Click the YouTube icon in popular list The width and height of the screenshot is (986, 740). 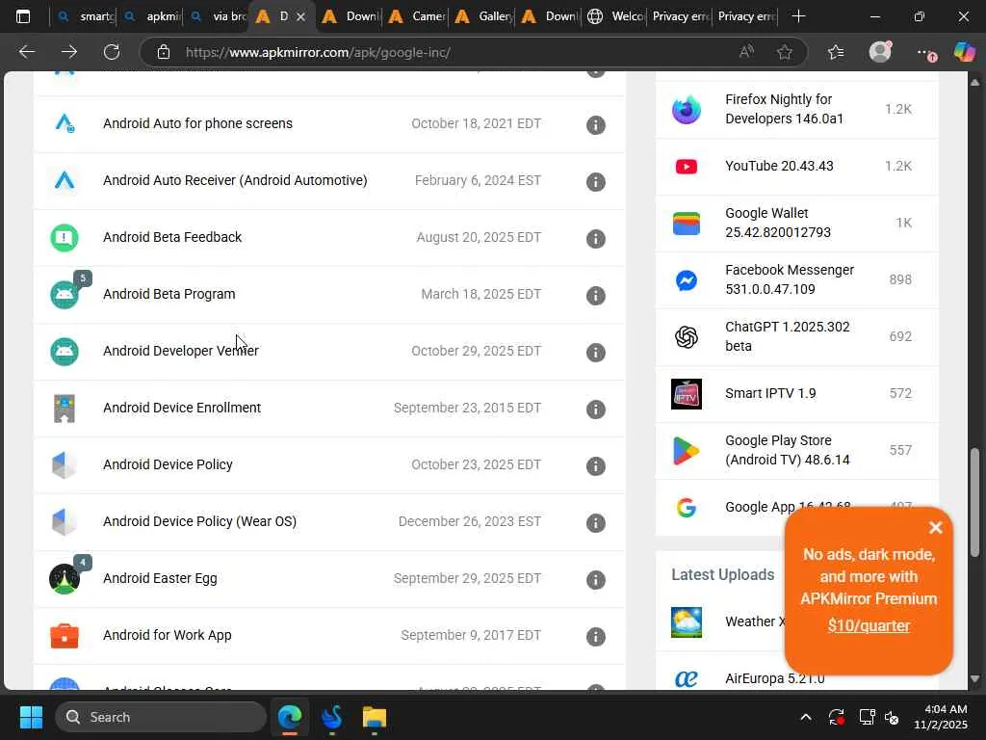(x=686, y=166)
